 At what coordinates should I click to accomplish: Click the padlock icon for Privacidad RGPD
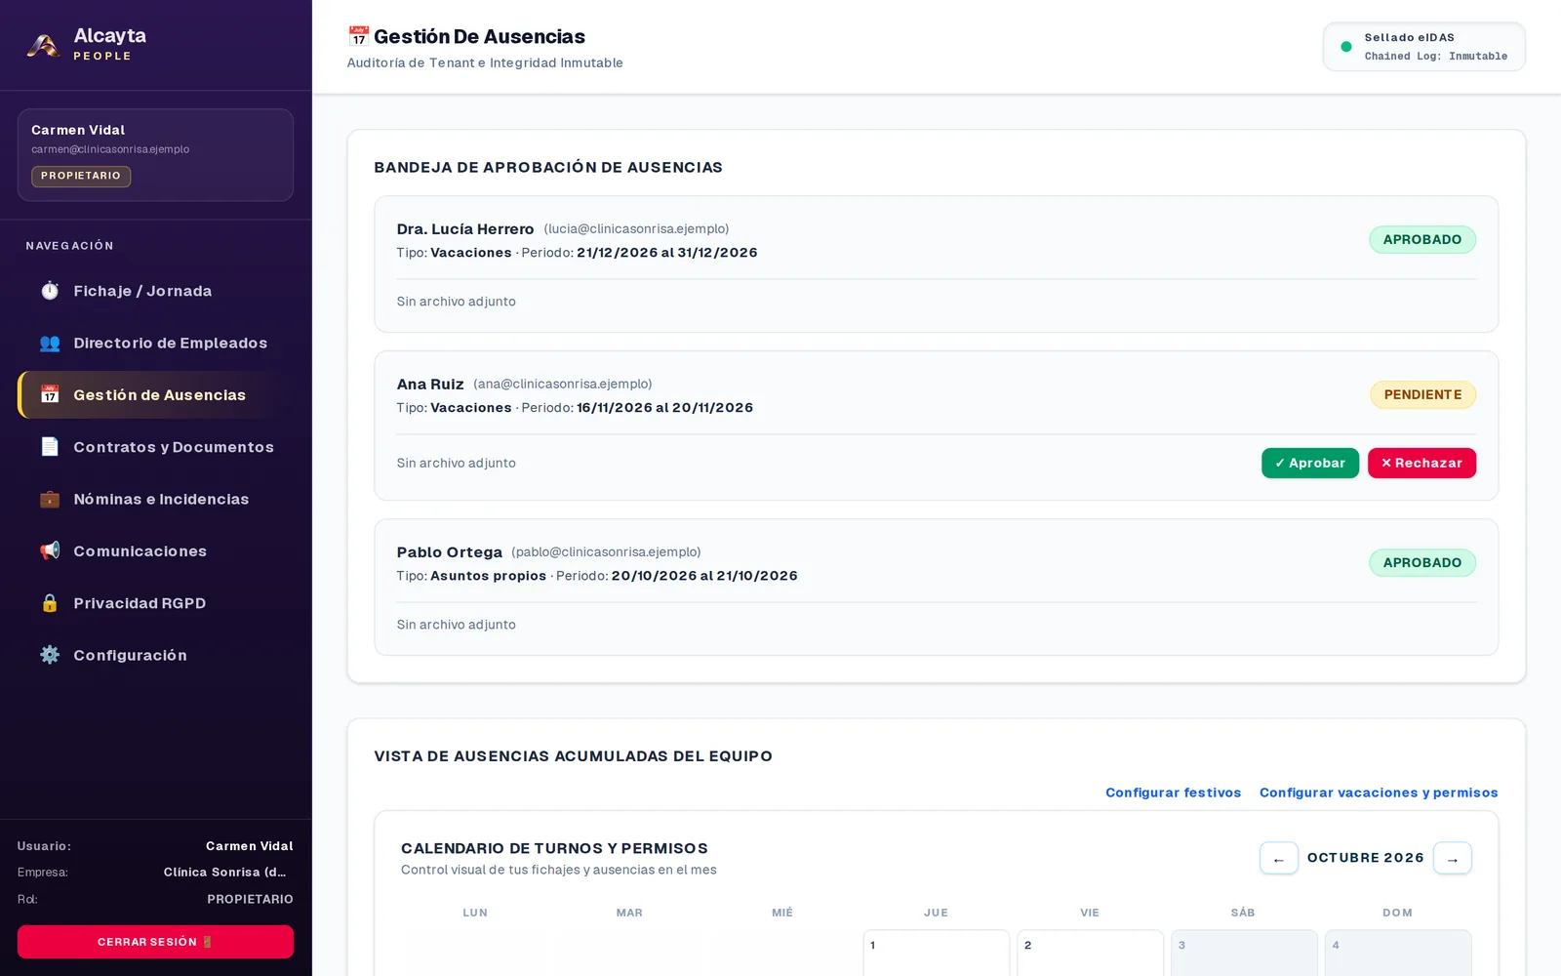tap(50, 603)
